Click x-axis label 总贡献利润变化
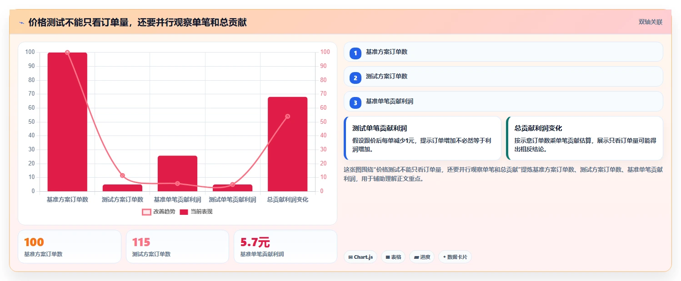The height and width of the screenshot is (281, 681). click(287, 199)
